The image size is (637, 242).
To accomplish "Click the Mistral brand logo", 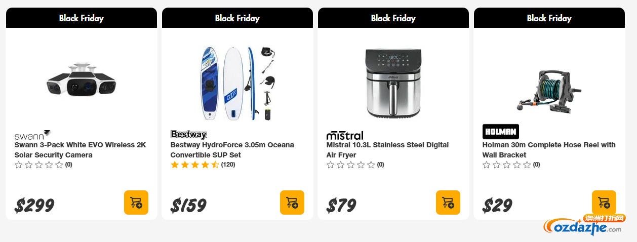I will (345, 135).
